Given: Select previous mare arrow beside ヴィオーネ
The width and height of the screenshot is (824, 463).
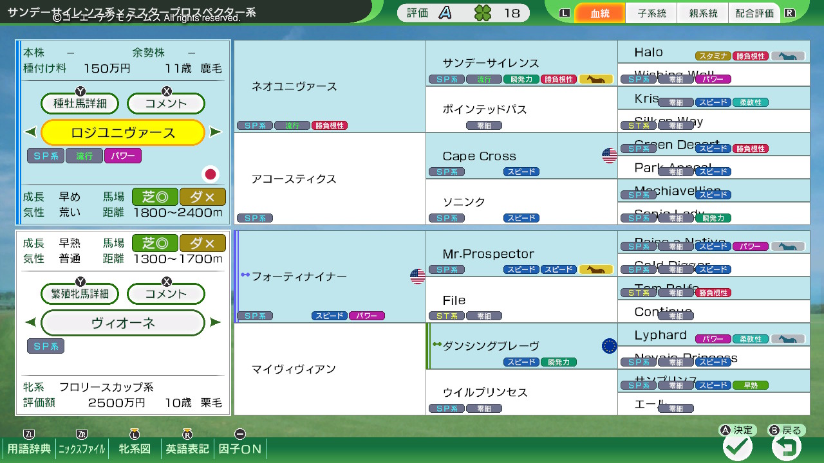Looking at the screenshot, I should click(x=30, y=323).
